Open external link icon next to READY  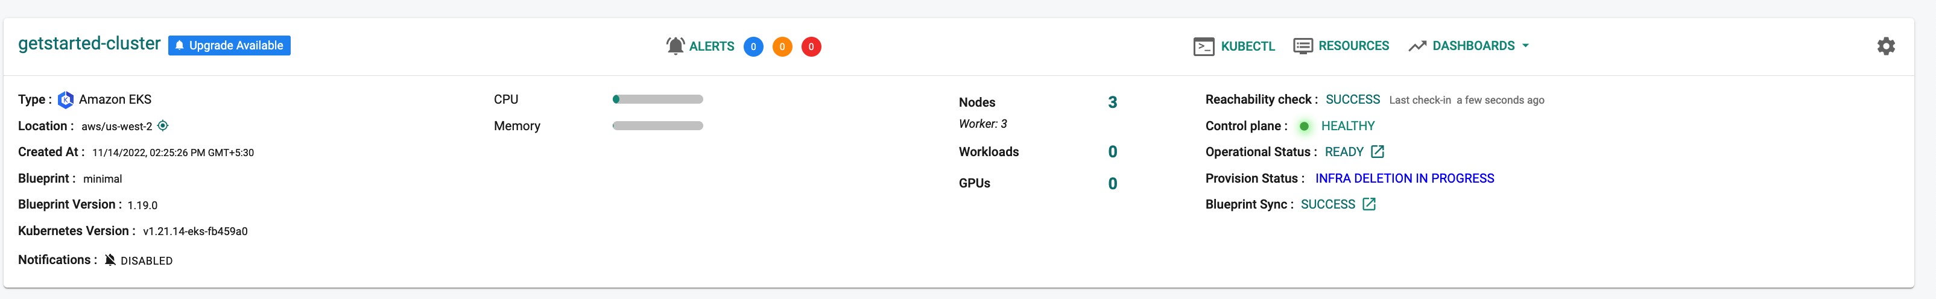pyautogui.click(x=1377, y=152)
